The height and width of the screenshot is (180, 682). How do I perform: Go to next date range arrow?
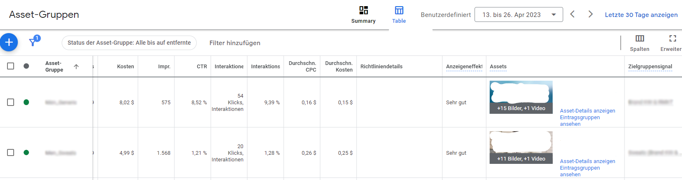click(x=590, y=14)
